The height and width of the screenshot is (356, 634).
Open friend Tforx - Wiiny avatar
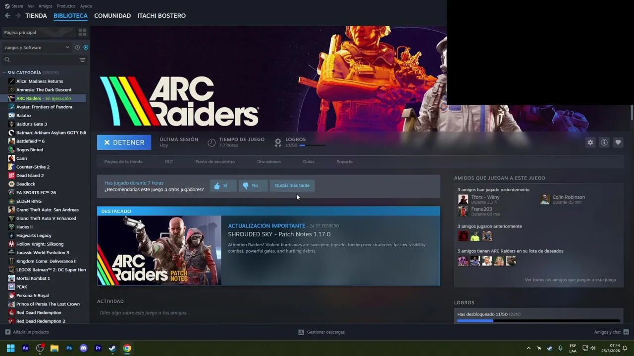click(463, 199)
